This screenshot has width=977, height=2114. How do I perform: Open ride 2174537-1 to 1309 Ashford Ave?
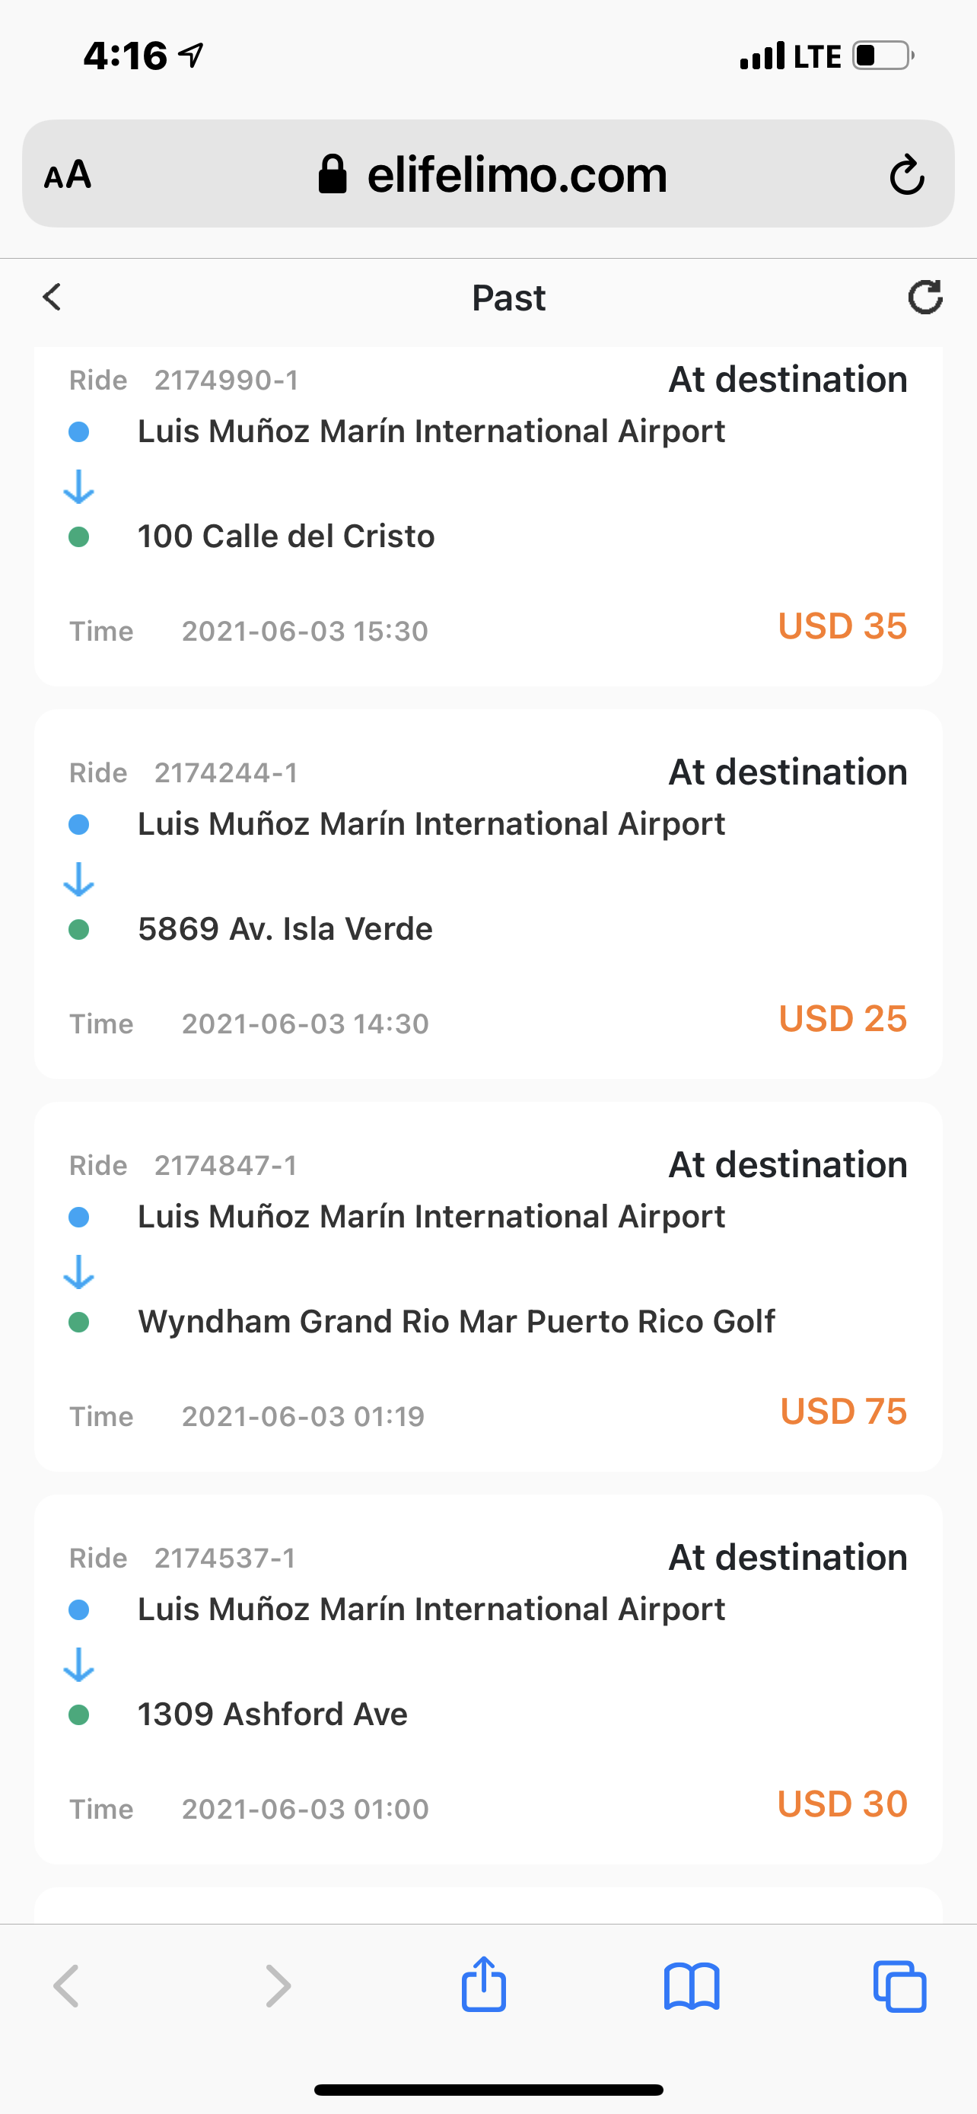click(x=488, y=1679)
